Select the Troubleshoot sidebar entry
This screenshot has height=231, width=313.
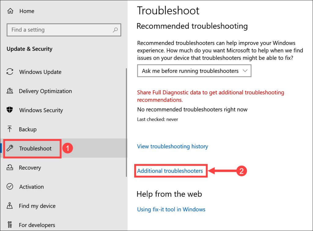tap(36, 148)
